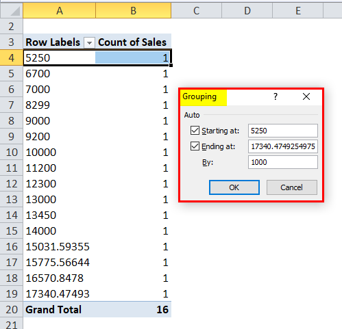Select the cell containing 13450
342x329 pixels.
(x=60, y=215)
